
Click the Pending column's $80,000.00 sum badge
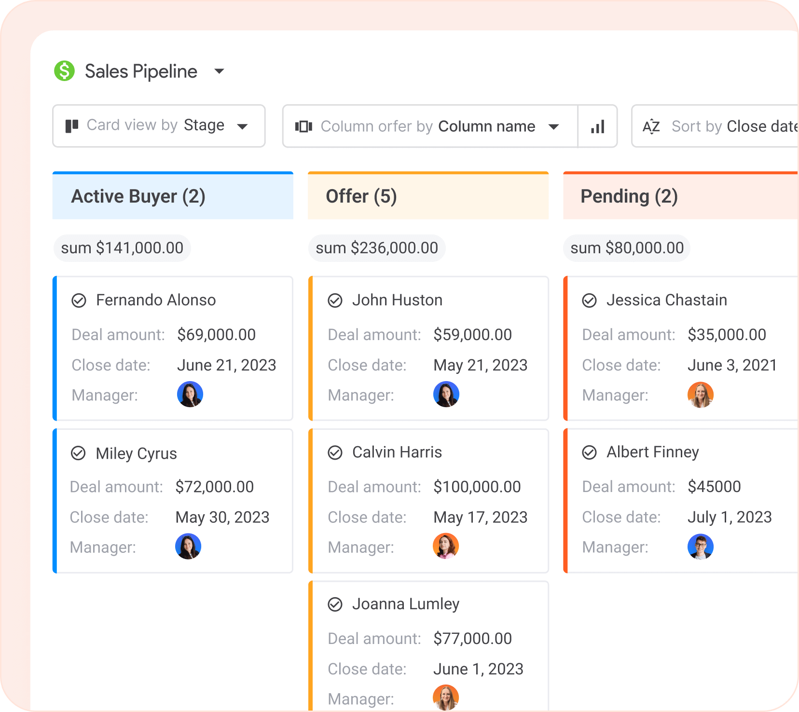626,247
